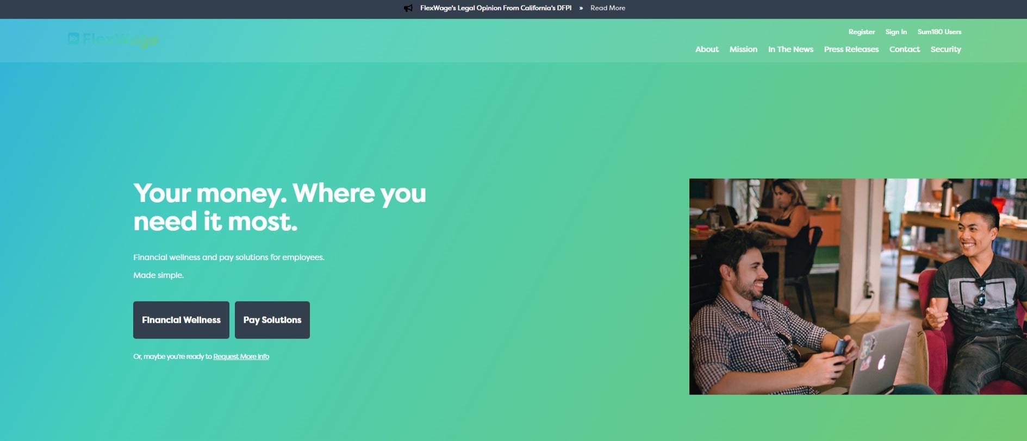Click the Pay Solutions button
1027x441 pixels.
(272, 320)
